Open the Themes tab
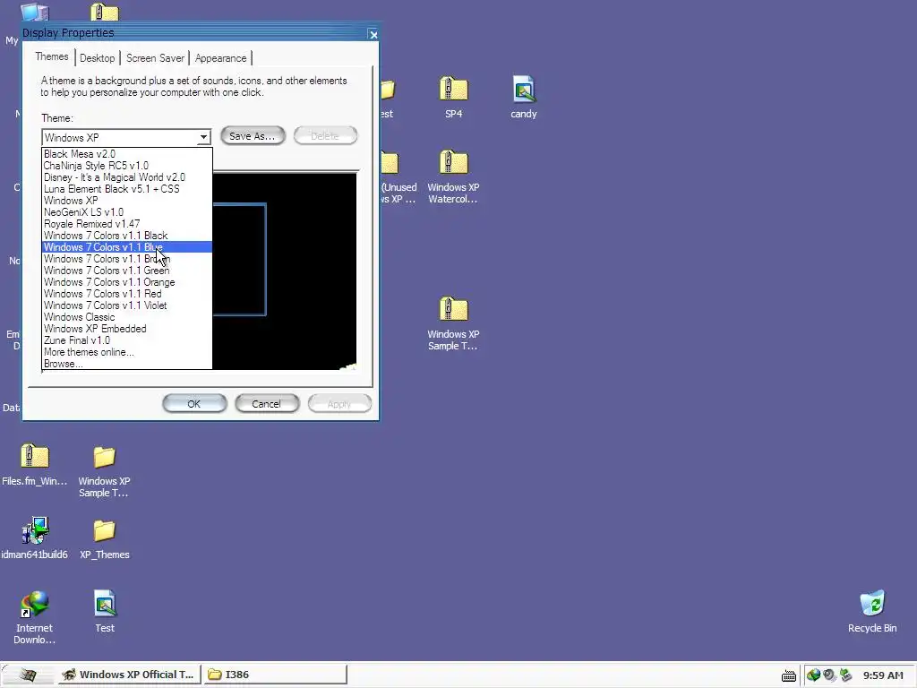This screenshot has width=917, height=688. 51,56
